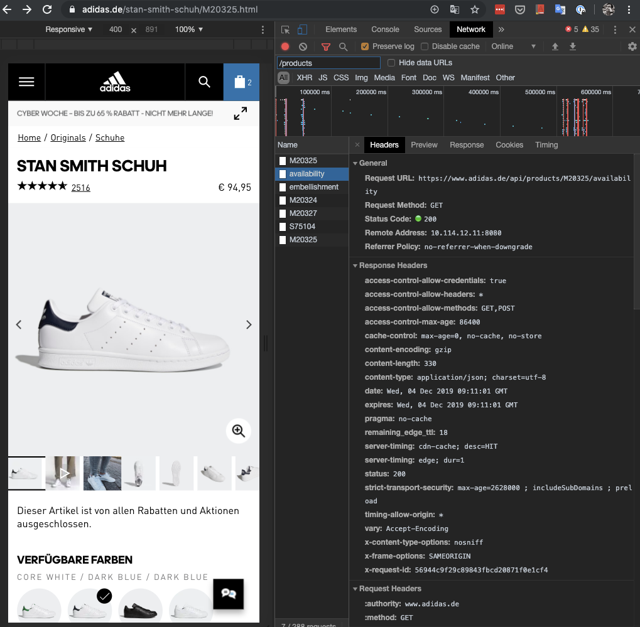Open the adidas hamburger menu

26,82
